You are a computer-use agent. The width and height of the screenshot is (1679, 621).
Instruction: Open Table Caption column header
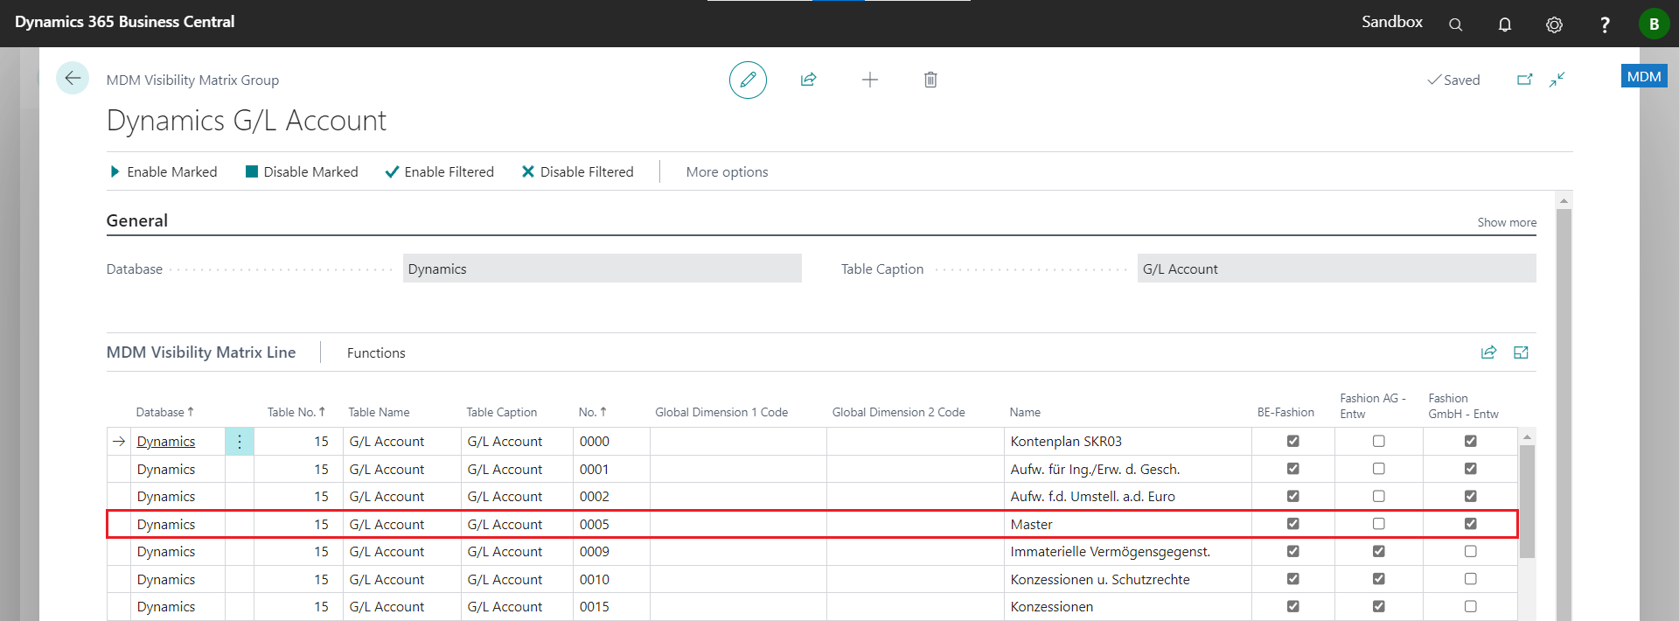point(501,412)
